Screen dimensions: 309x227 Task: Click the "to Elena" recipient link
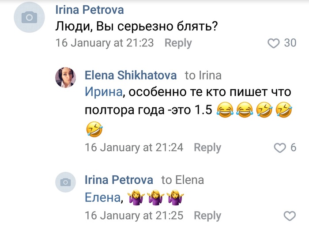tap(182, 180)
